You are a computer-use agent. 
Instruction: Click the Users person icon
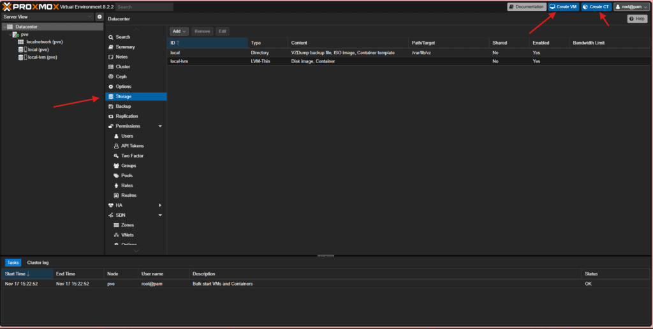tap(117, 136)
